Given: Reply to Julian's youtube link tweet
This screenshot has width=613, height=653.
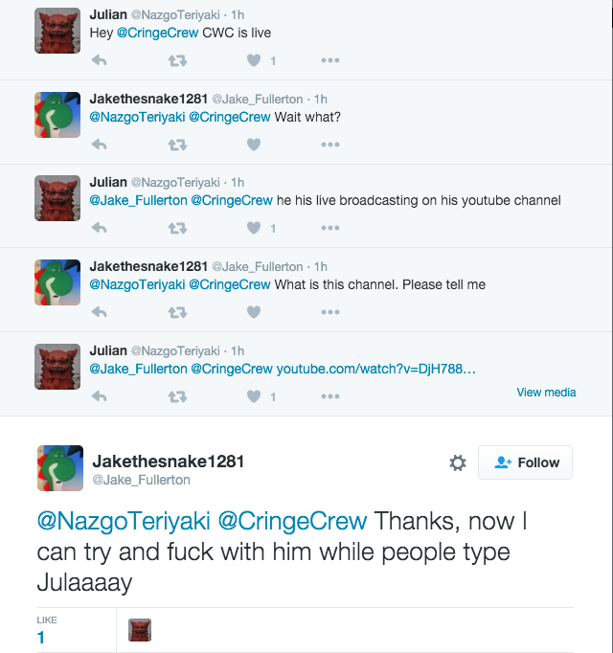Looking at the screenshot, I should [100, 396].
